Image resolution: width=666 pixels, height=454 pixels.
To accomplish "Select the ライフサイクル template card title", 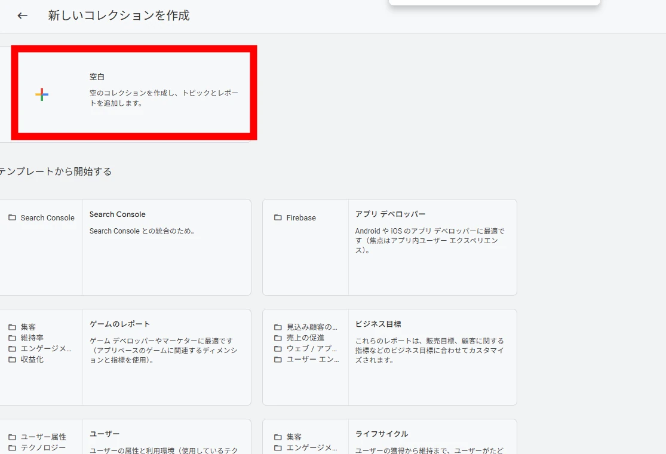I will tap(382, 434).
